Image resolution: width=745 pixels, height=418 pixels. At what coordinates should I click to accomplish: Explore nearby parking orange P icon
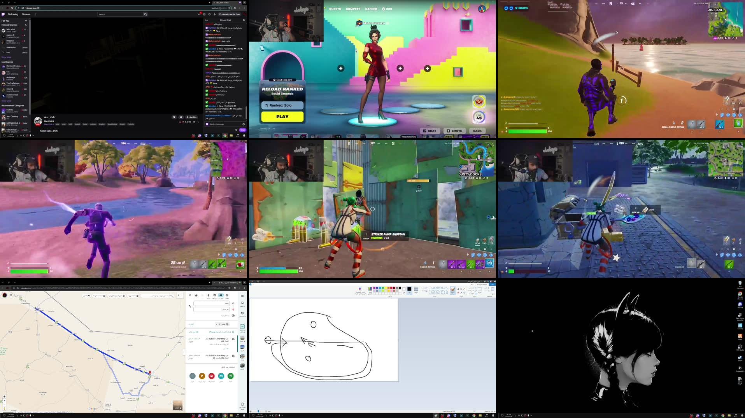coord(202,376)
